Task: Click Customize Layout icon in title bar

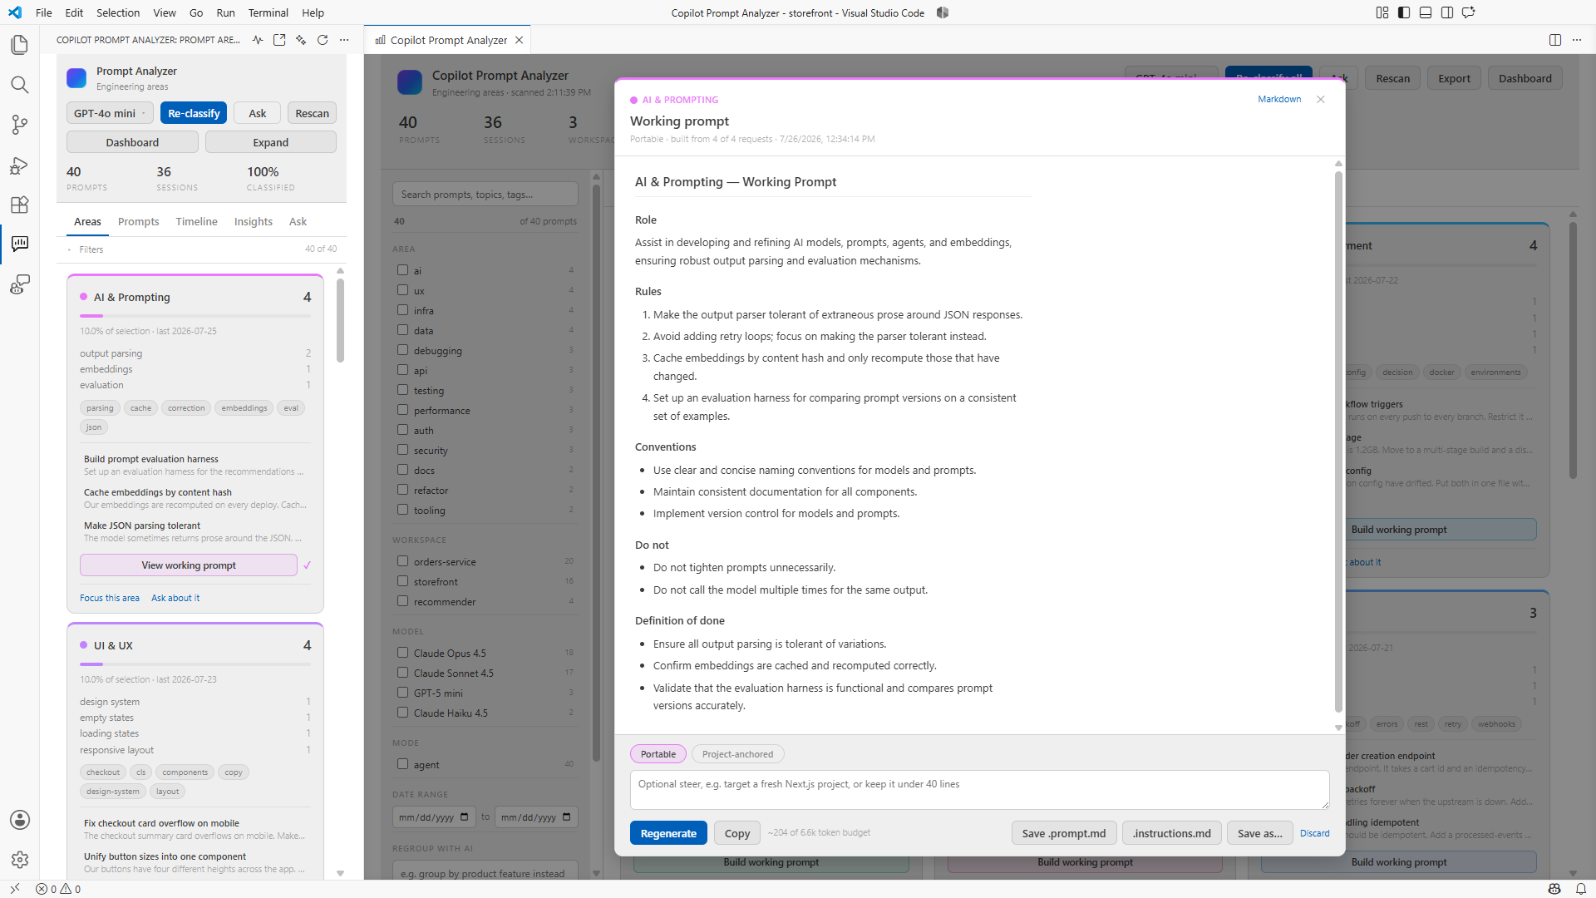Action: [1382, 12]
